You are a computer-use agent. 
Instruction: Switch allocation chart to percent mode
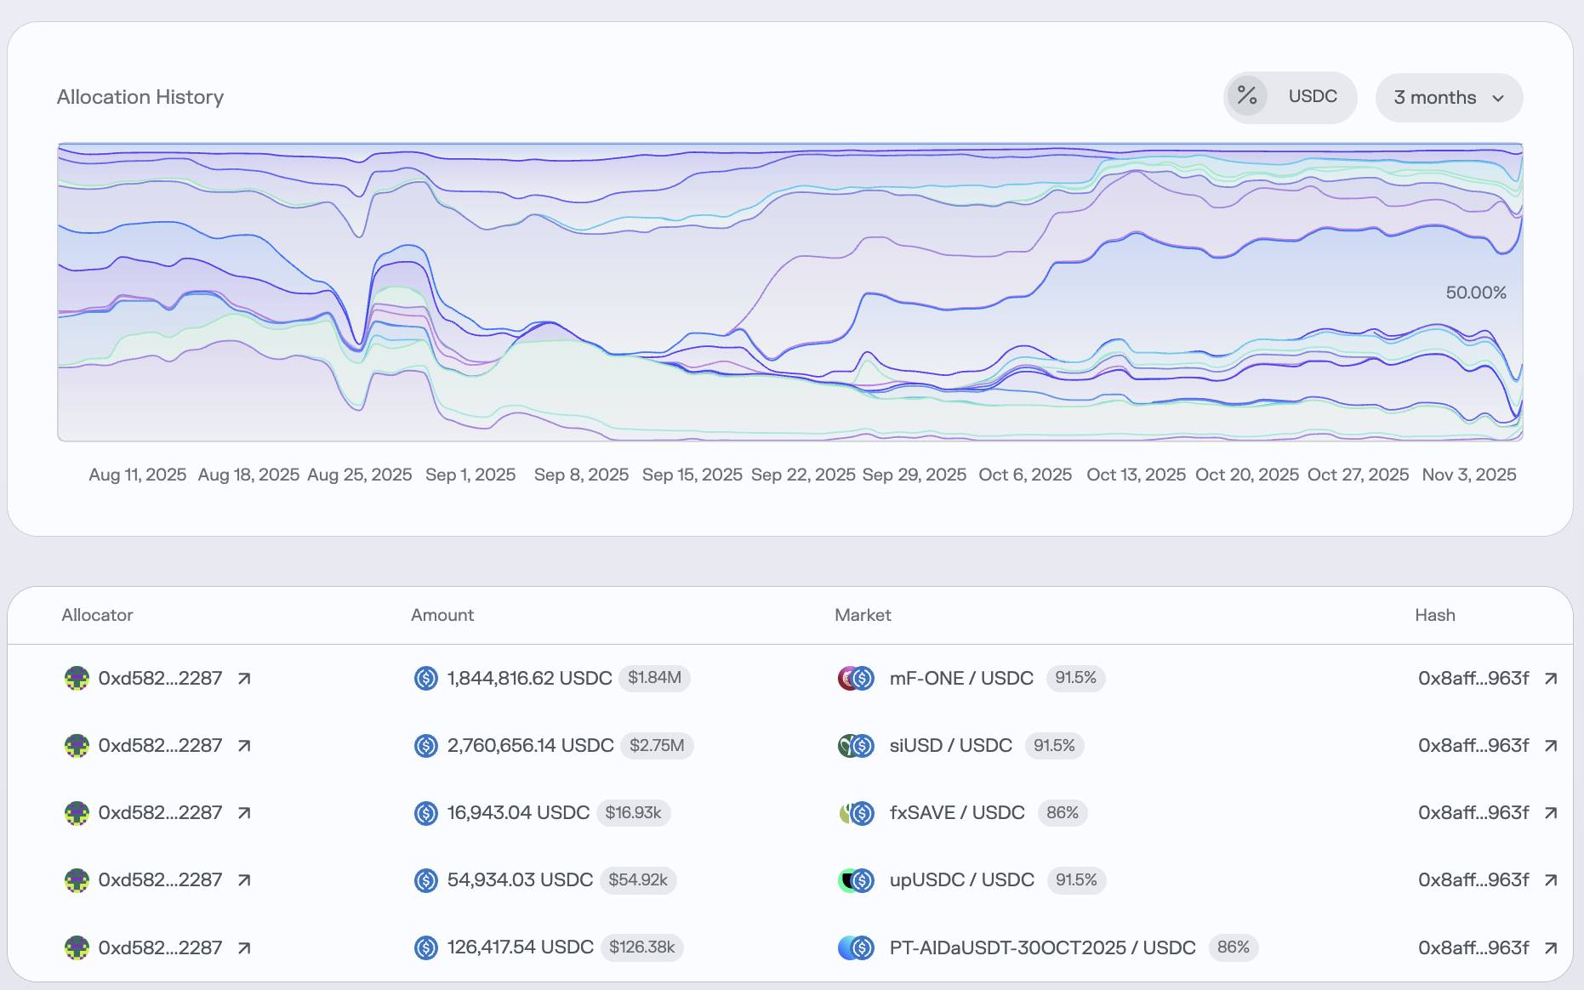pyautogui.click(x=1247, y=96)
